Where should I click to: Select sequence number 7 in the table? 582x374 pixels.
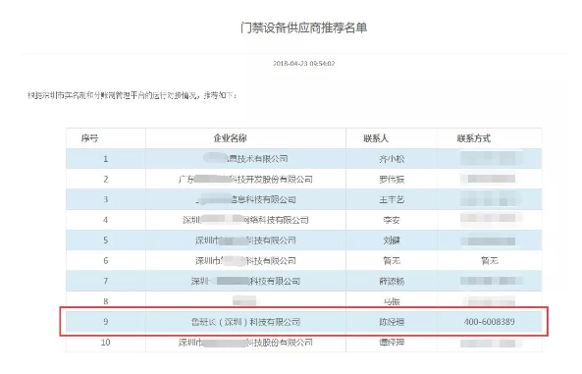105,281
